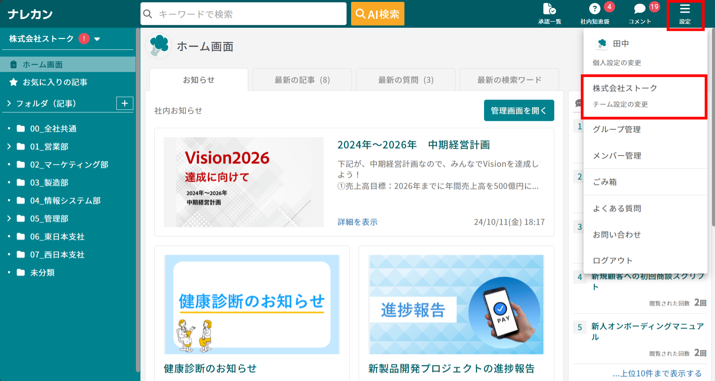Follow the 詳細を表示 link

pyautogui.click(x=357, y=222)
